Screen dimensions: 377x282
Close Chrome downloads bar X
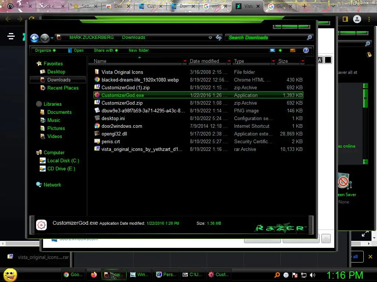point(370,257)
